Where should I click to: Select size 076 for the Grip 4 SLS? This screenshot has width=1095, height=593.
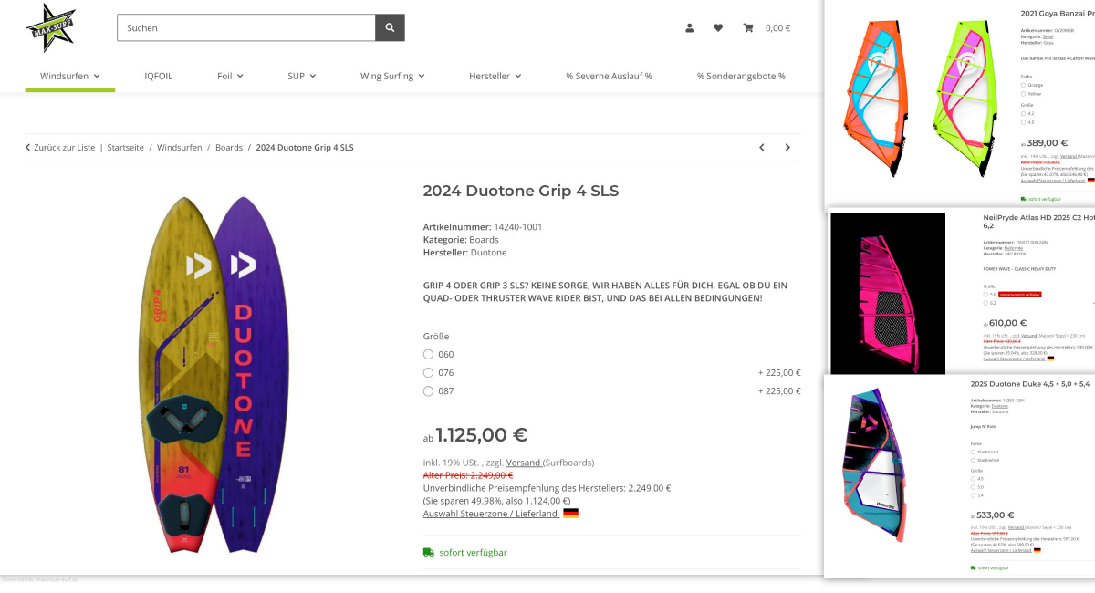click(428, 372)
